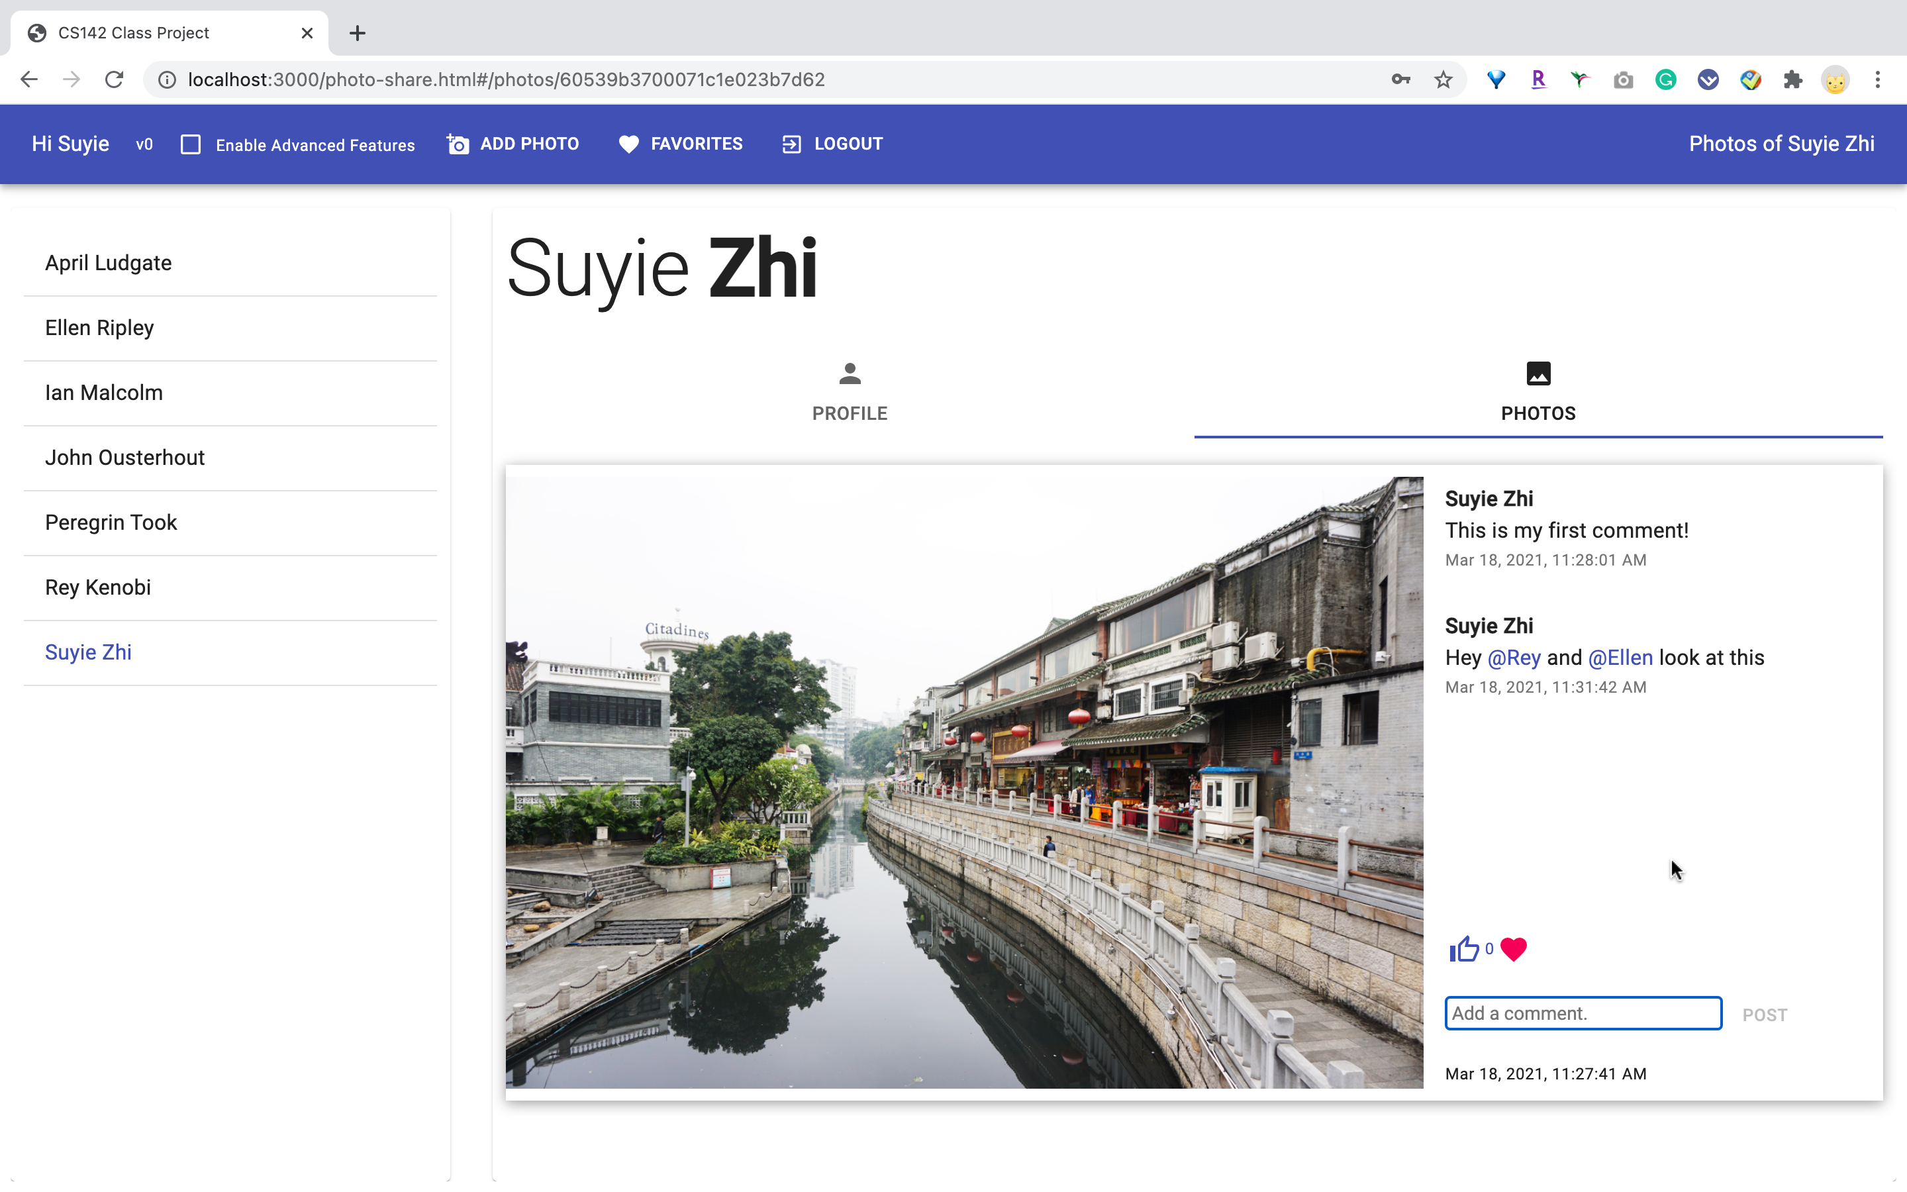The width and height of the screenshot is (1907, 1192).
Task: Post the comment with POST button
Action: pyautogui.click(x=1765, y=1015)
